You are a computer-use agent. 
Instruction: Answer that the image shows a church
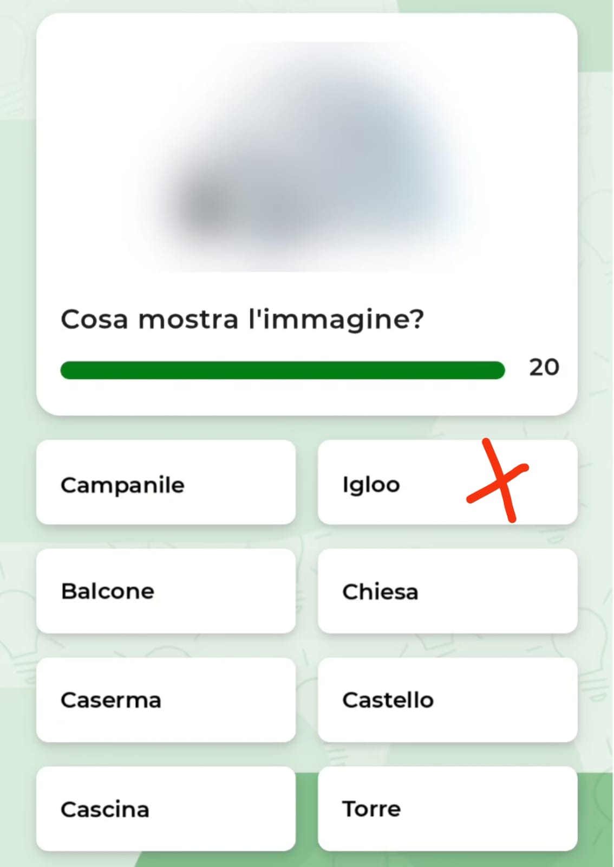[447, 591]
